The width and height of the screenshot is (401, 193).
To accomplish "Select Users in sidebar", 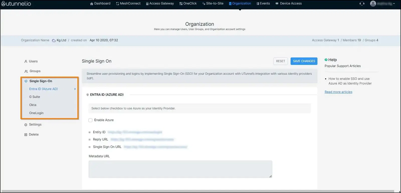I will point(33,61).
